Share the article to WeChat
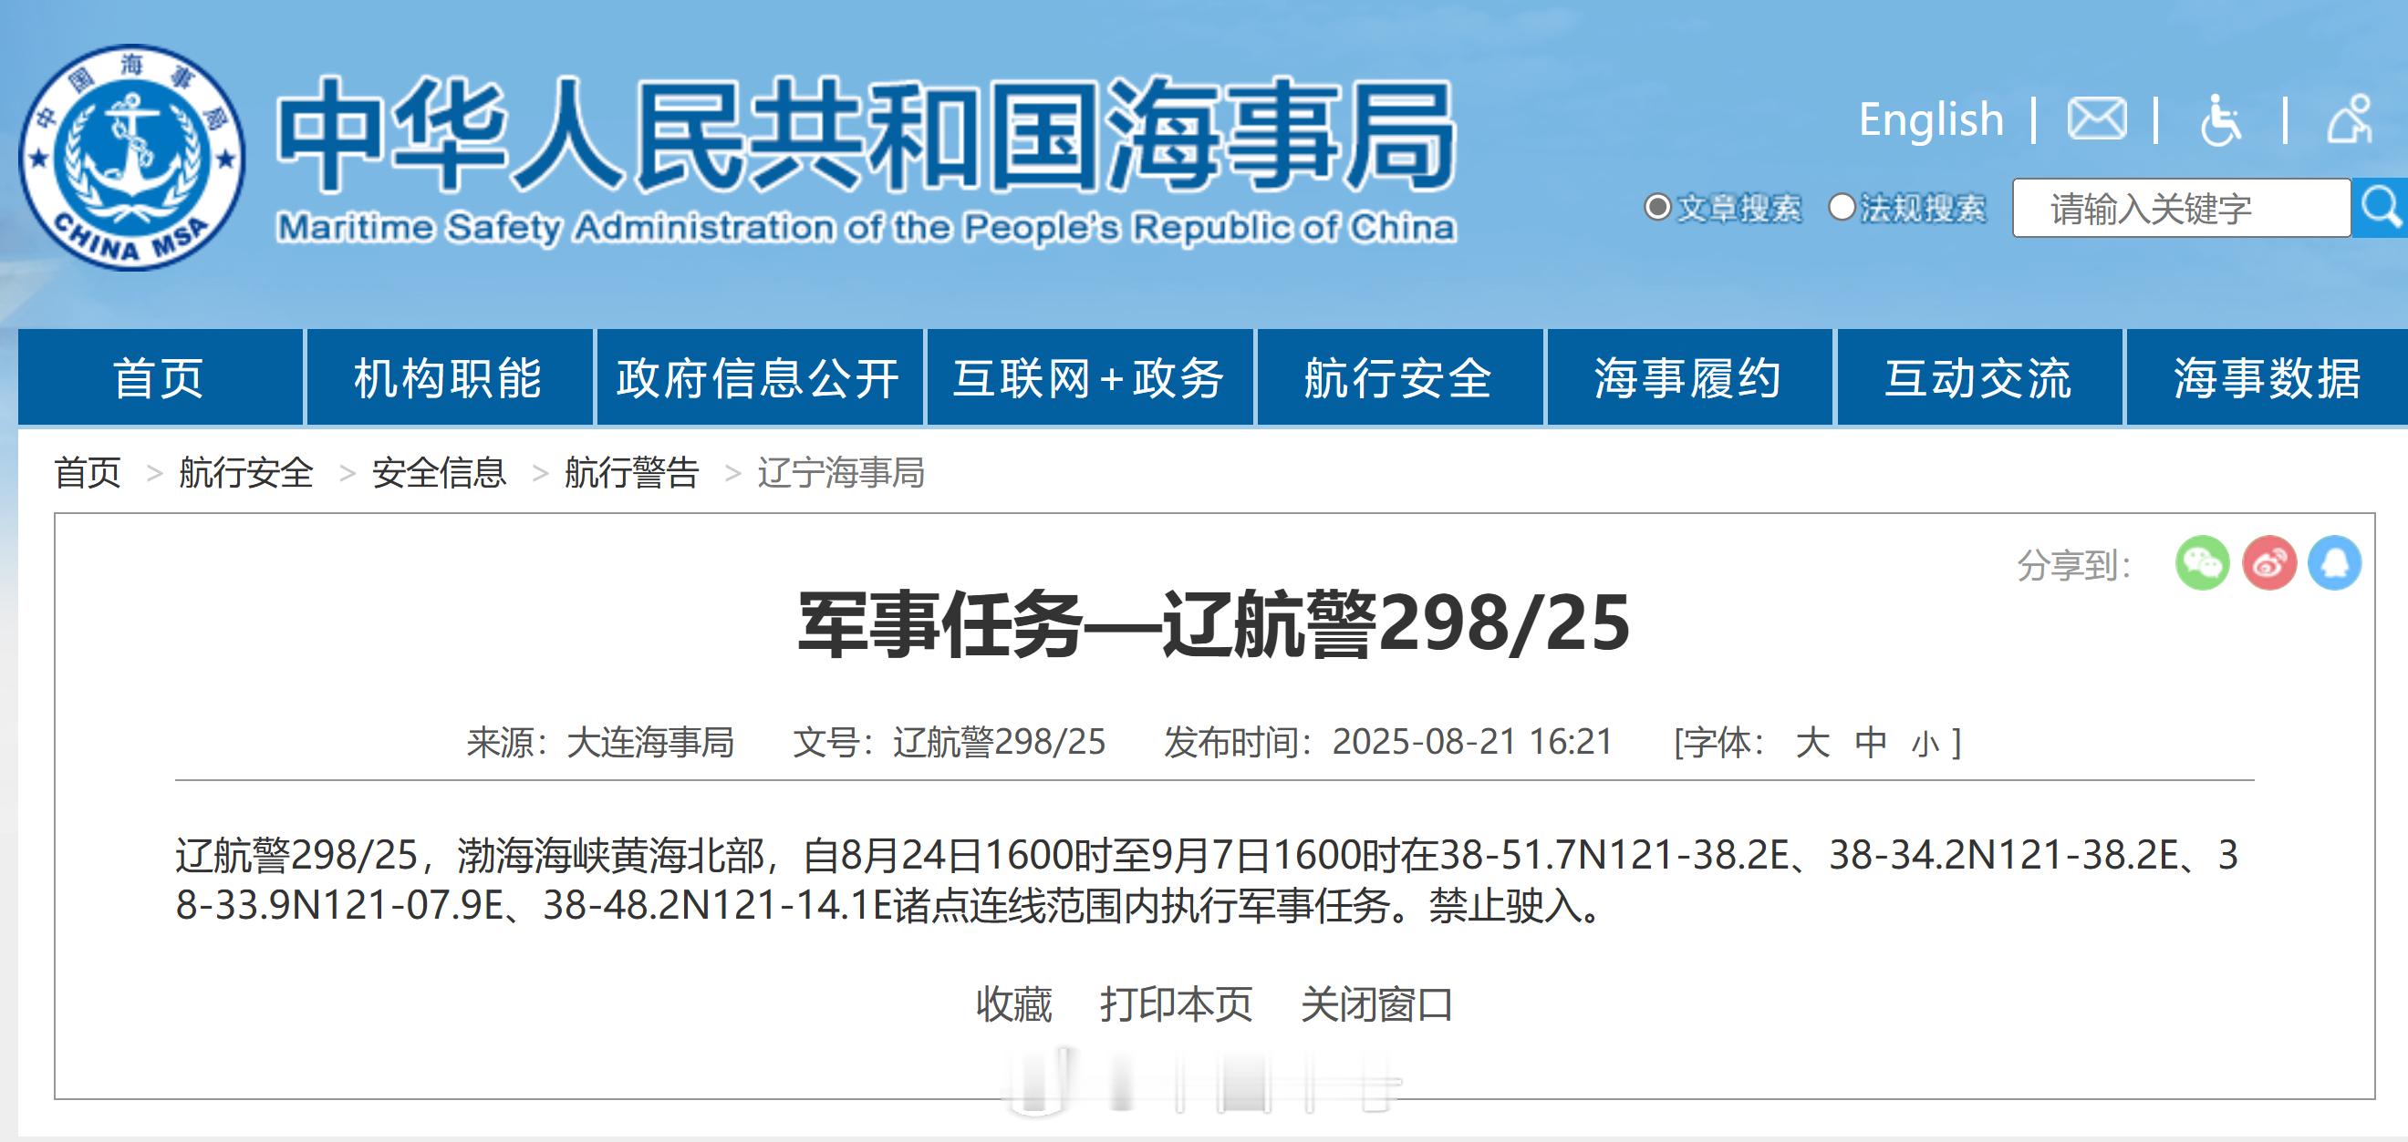 pos(2203,563)
